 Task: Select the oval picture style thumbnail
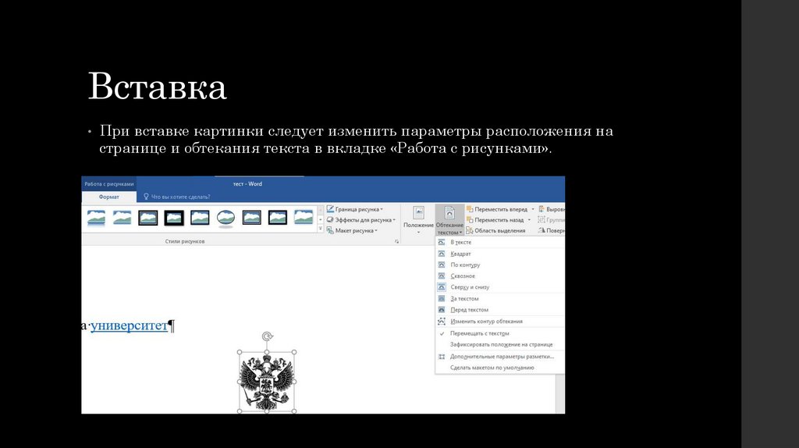225,218
